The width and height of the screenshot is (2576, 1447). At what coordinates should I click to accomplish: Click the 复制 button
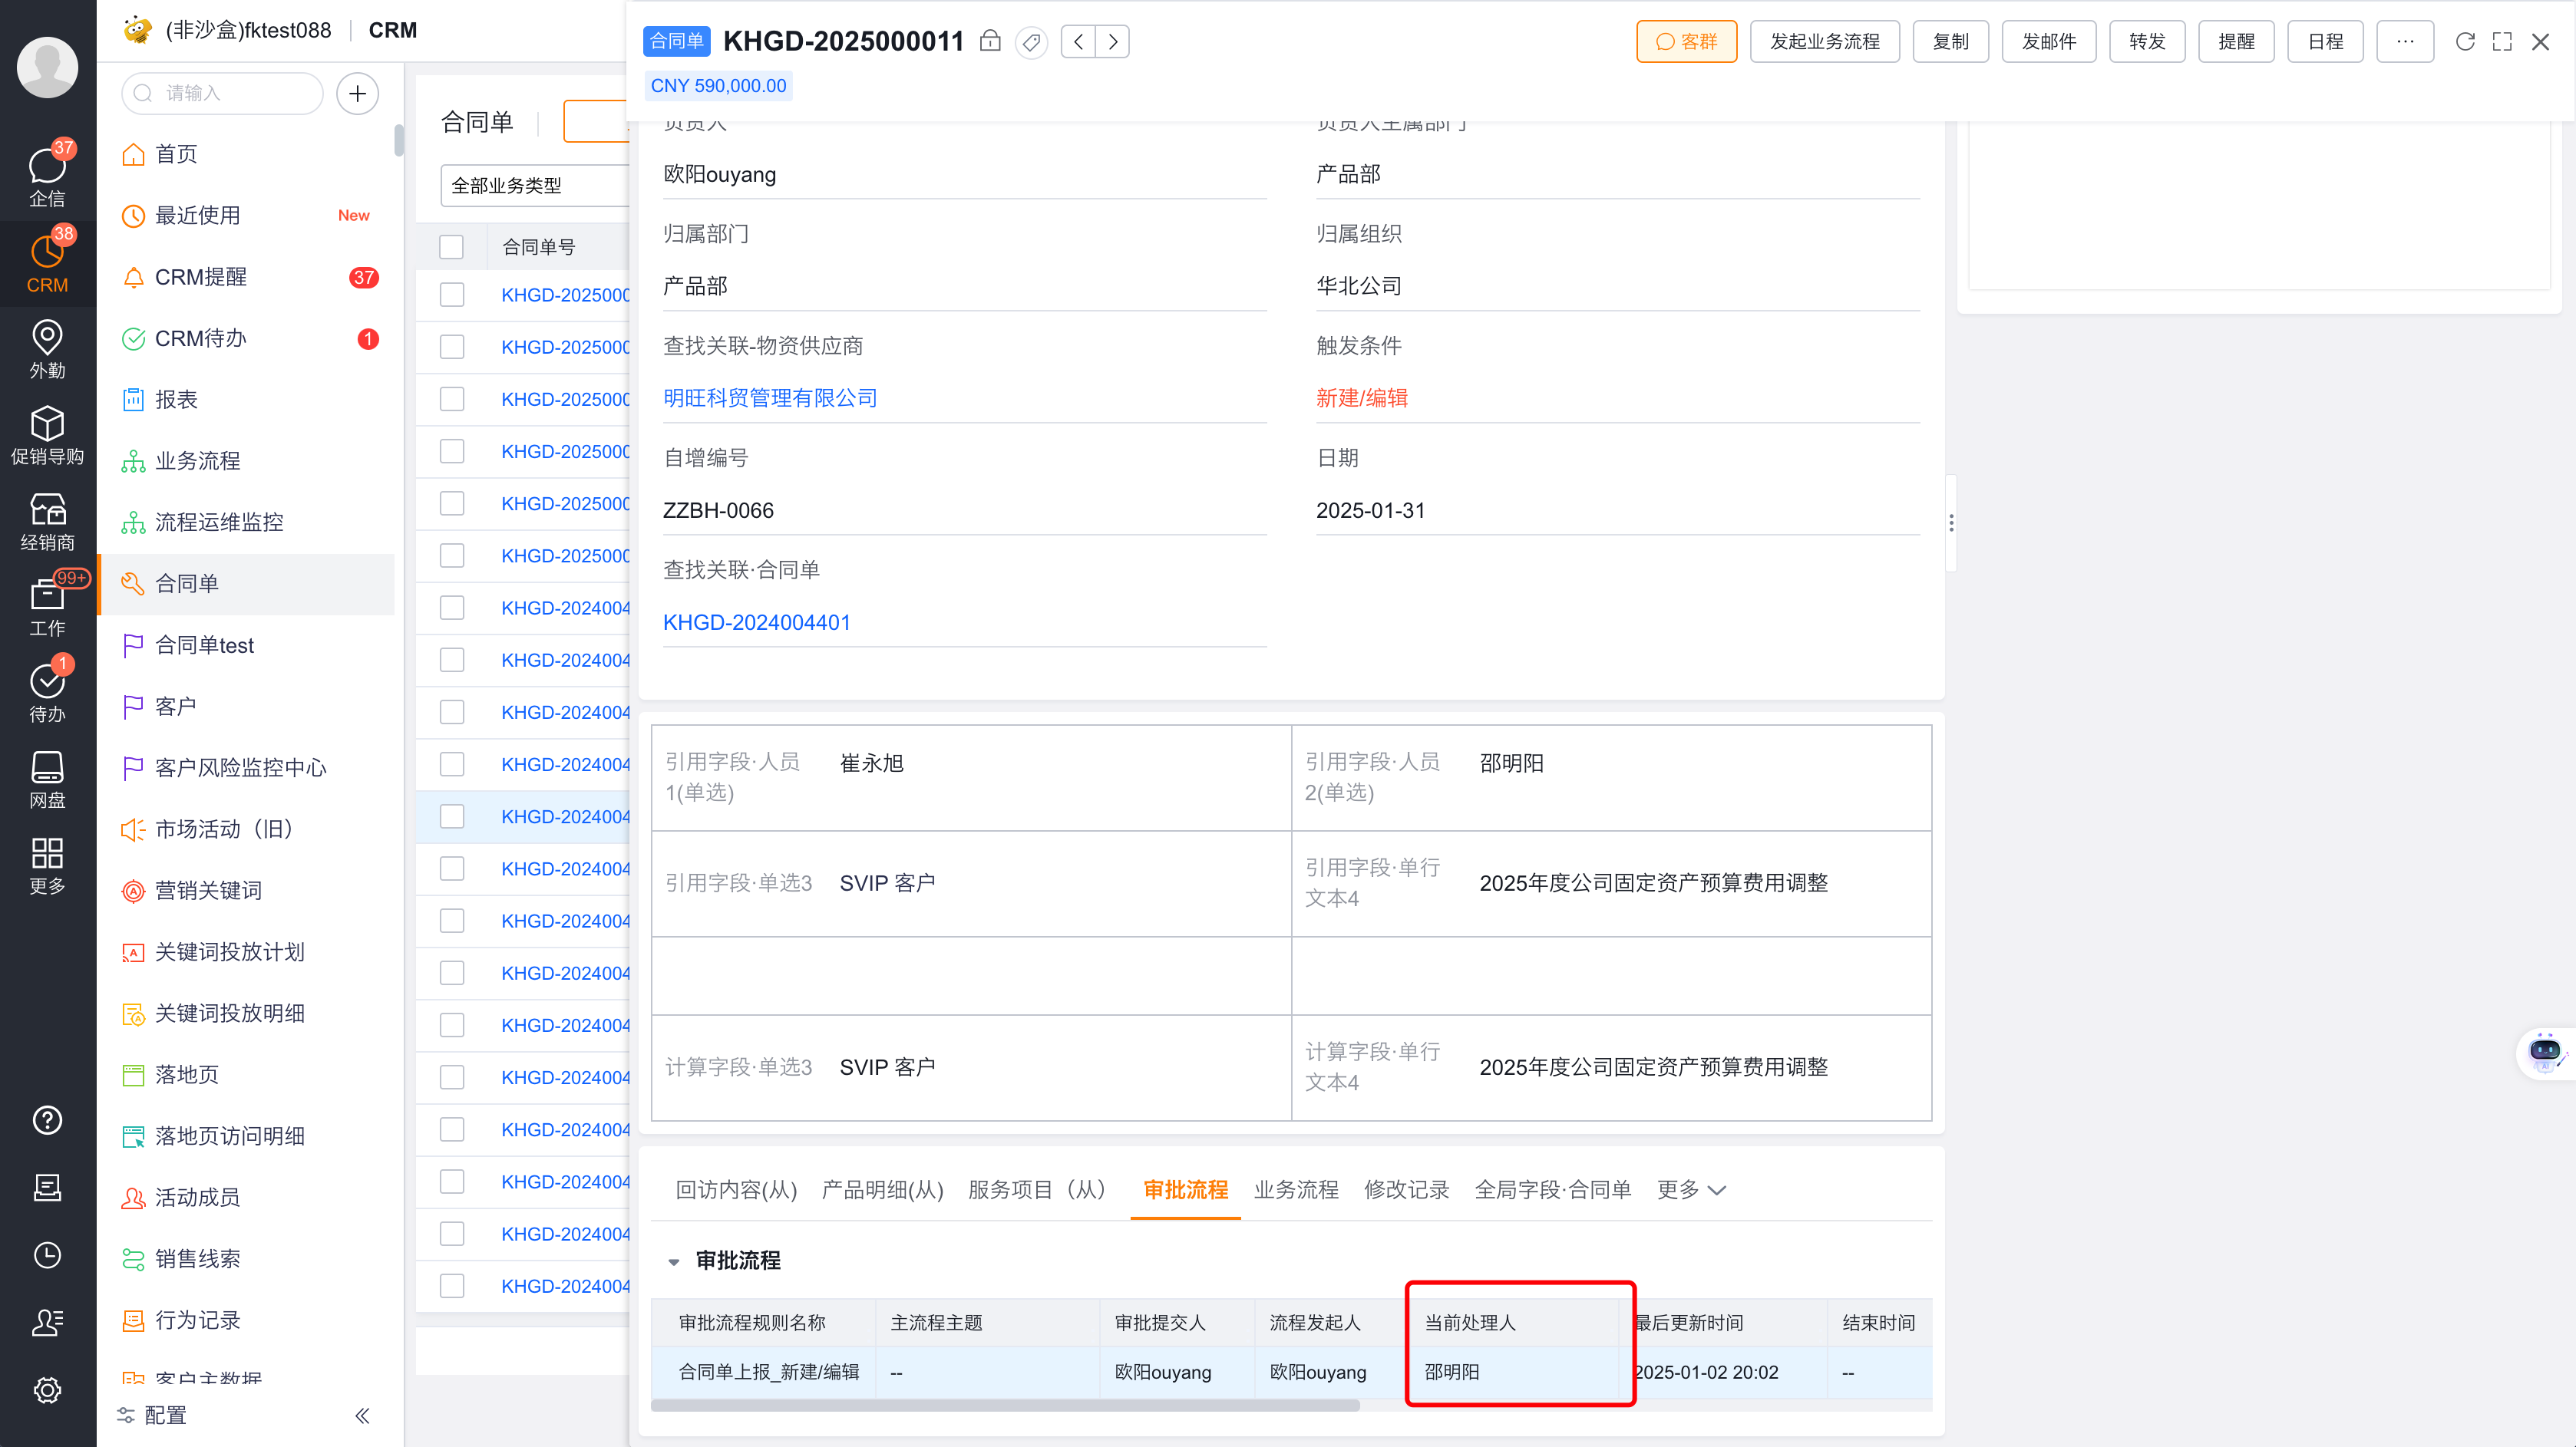tap(1950, 41)
